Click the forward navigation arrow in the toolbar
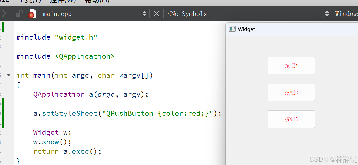 point(4,14)
